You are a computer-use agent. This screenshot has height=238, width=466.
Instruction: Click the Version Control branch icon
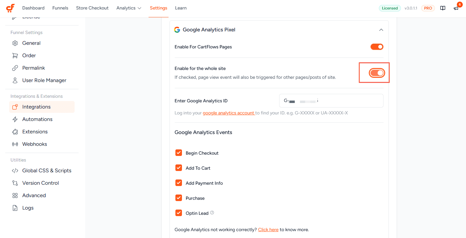15,183
